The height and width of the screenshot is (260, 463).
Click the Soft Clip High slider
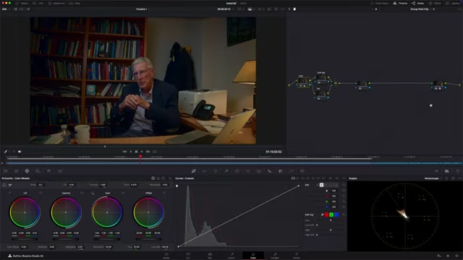[x=331, y=230]
